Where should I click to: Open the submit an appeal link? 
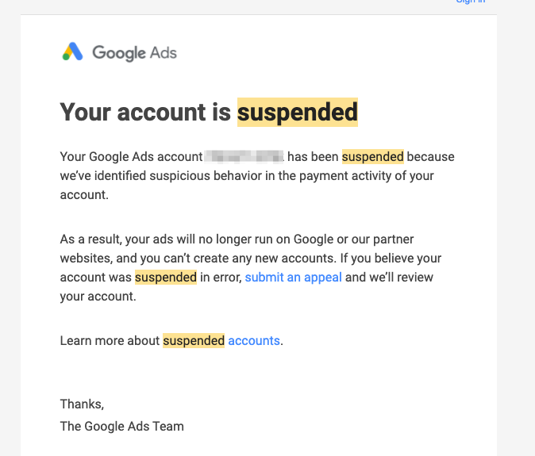[293, 277]
